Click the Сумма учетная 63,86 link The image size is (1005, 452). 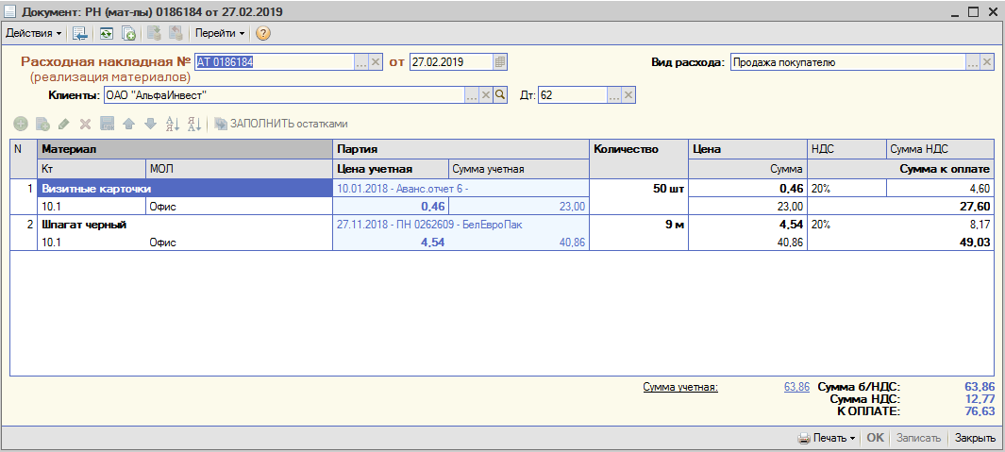(x=796, y=387)
